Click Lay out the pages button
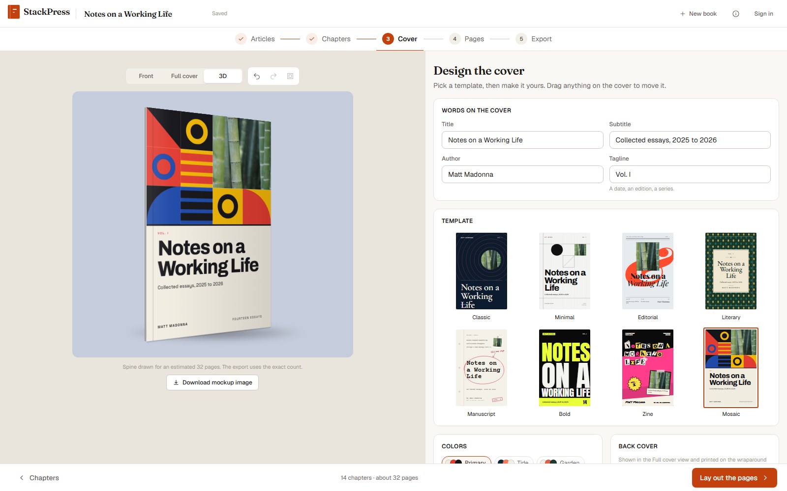Viewport: 787px width, 491px height. pyautogui.click(x=734, y=478)
